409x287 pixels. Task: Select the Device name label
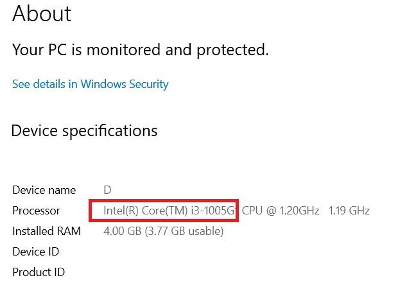tap(44, 190)
